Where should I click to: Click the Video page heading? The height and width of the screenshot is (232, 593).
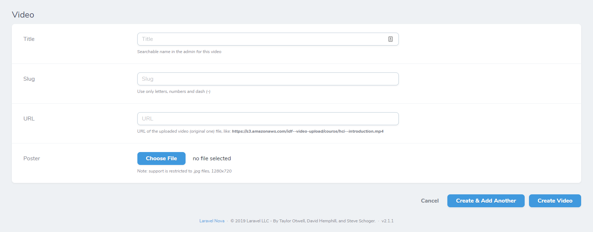click(x=23, y=15)
